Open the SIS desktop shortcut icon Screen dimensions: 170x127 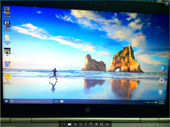coord(7,52)
